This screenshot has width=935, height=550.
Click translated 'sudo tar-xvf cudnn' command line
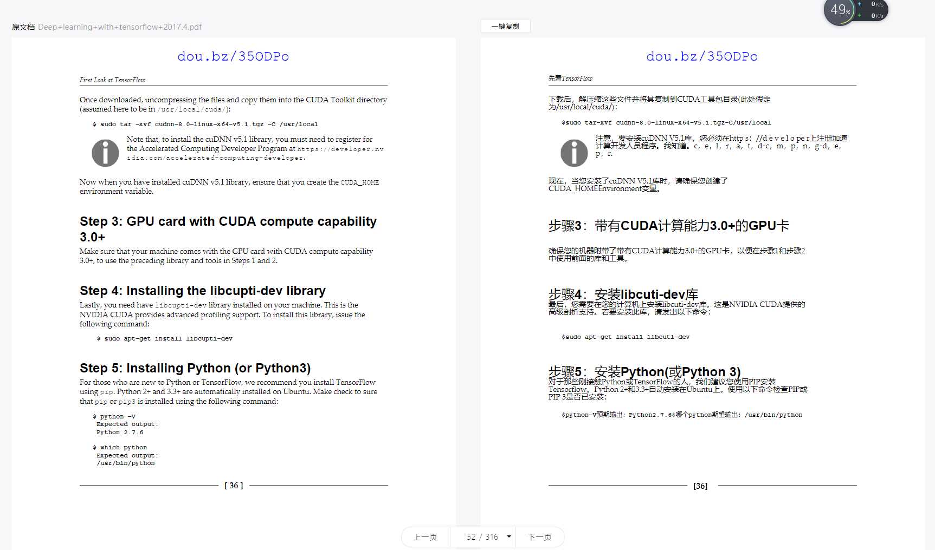[x=666, y=122]
